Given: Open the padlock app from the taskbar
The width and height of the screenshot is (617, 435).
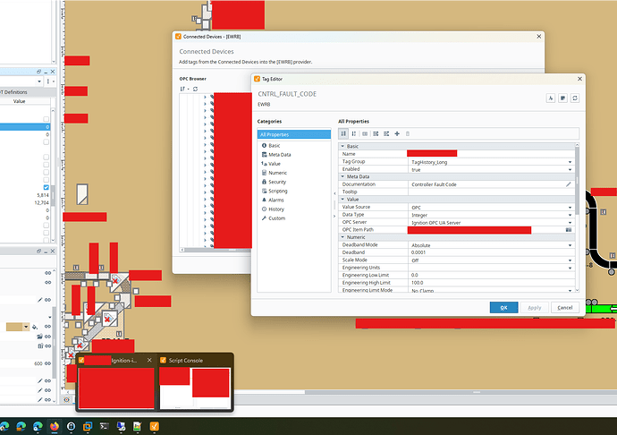Looking at the screenshot, I should click(x=71, y=426).
